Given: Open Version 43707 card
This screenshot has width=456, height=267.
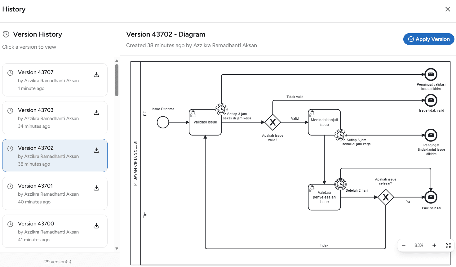Looking at the screenshot, I should [55, 80].
